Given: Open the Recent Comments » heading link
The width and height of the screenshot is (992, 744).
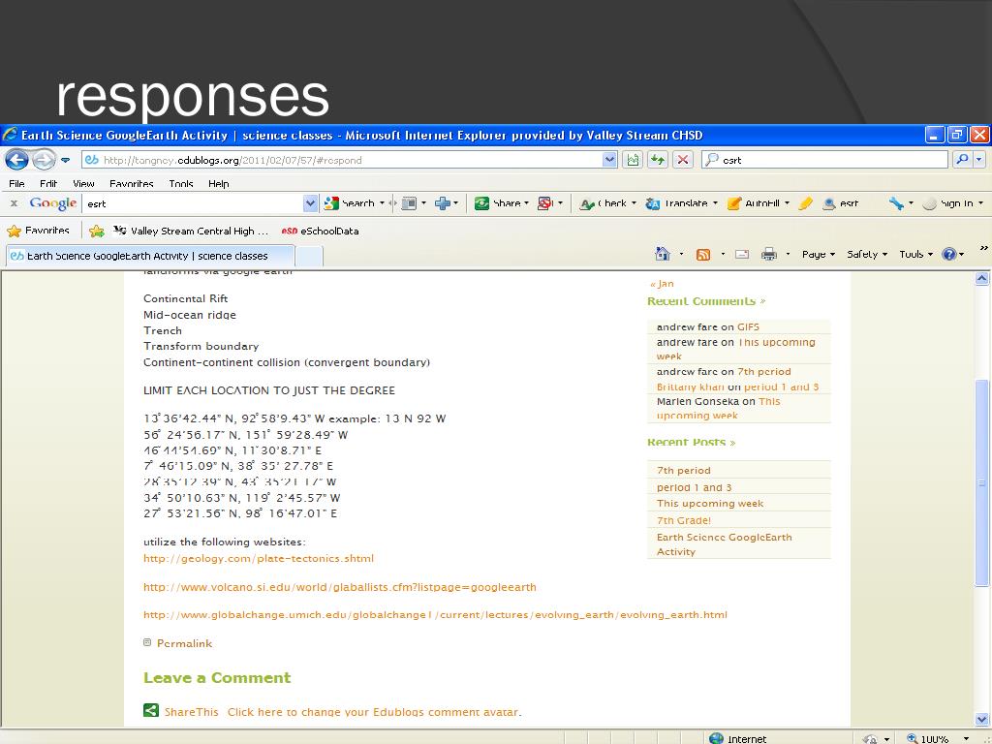Looking at the screenshot, I should pyautogui.click(x=706, y=301).
